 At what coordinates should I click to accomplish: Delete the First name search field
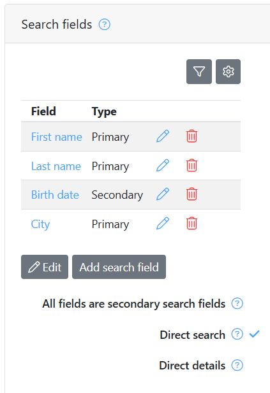tap(191, 136)
